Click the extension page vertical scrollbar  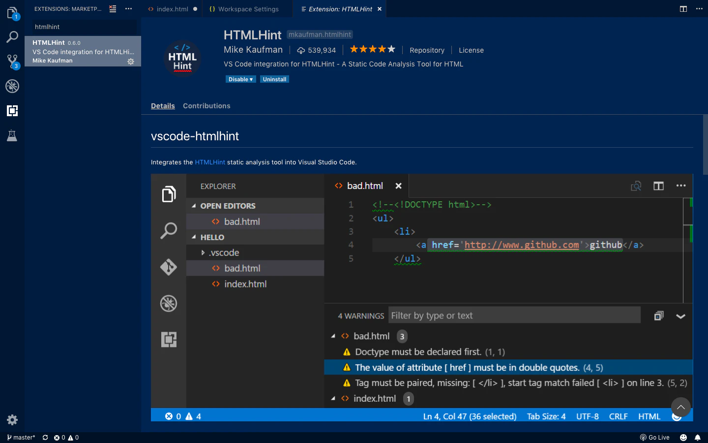pyautogui.click(x=706, y=145)
